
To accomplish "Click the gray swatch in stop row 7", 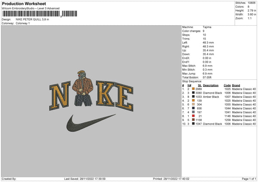I will (193, 112).
